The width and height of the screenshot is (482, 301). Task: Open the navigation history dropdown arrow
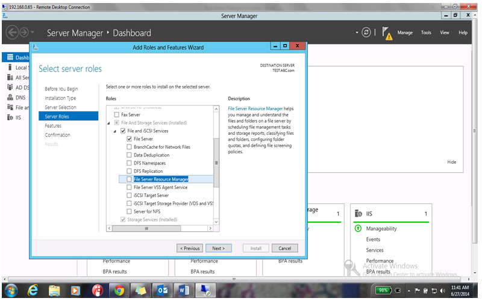tap(33, 32)
